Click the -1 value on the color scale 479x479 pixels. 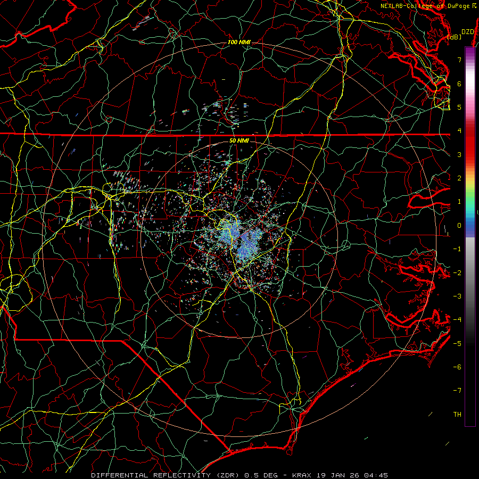(457, 249)
